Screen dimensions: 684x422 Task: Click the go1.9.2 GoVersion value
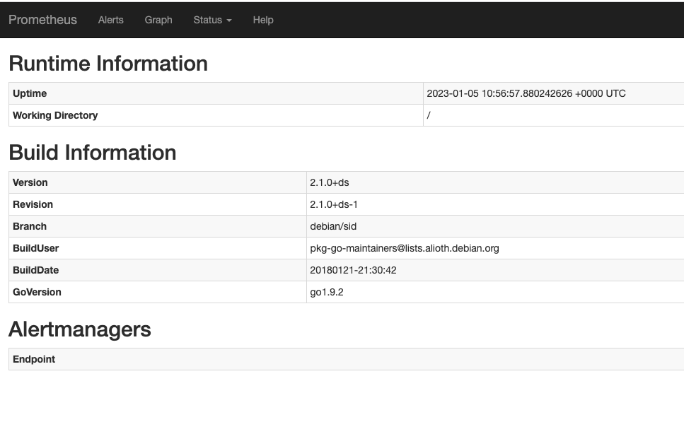tap(327, 292)
